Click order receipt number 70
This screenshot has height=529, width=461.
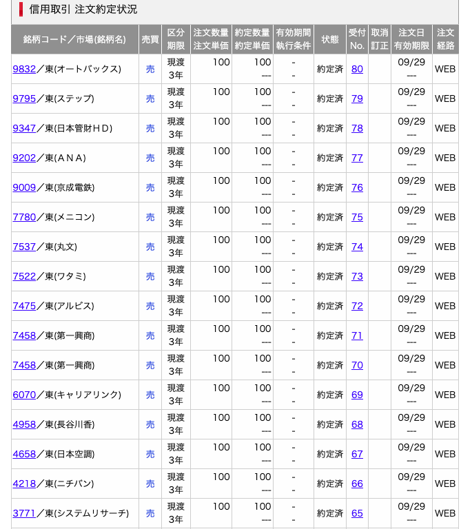[x=357, y=365]
